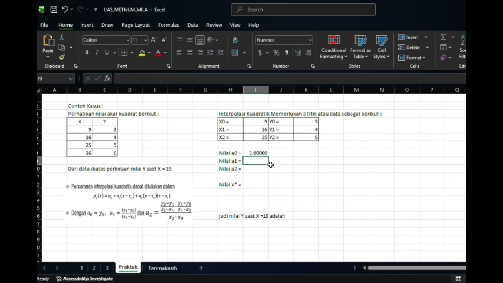
Task: Open the Fill Color yellow swatch
Action: pyautogui.click(x=142, y=53)
